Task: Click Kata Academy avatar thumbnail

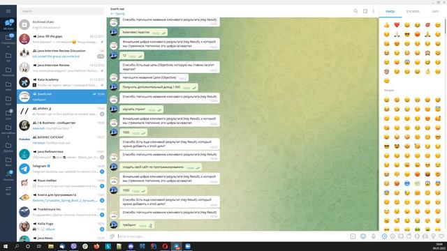Action: click(24, 82)
